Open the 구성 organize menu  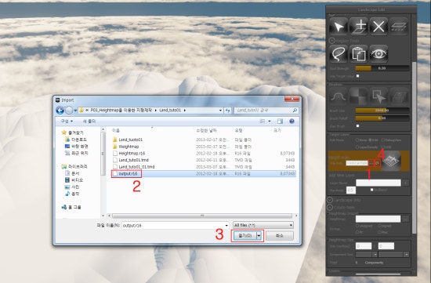coord(67,122)
